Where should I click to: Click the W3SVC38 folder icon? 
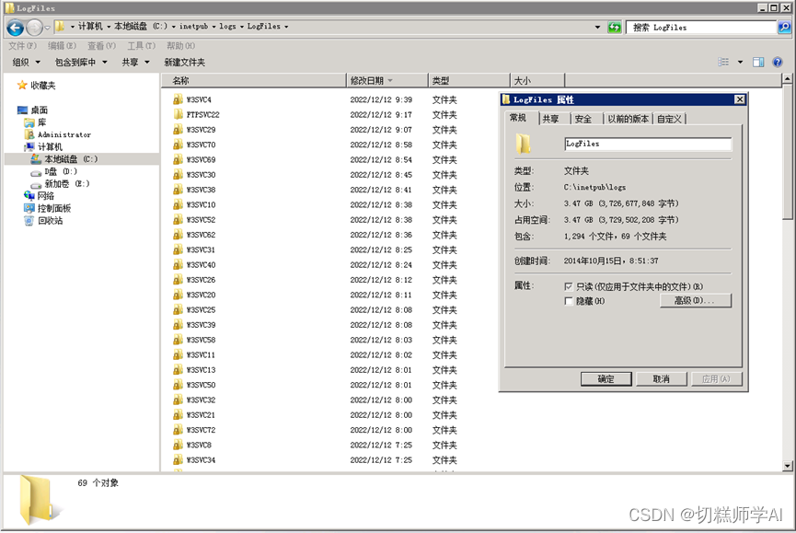tap(178, 190)
